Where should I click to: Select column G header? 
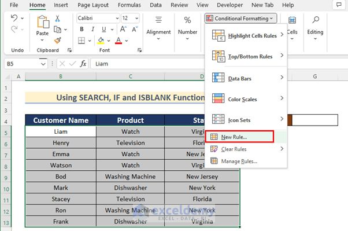click(315, 76)
